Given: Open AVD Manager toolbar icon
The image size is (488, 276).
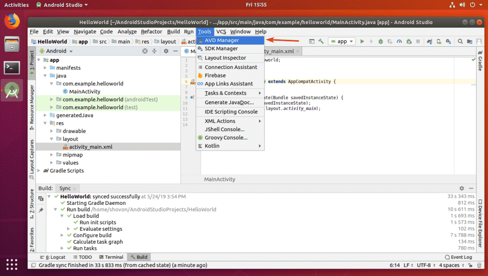Looking at the screenshot, I should 439,41.
